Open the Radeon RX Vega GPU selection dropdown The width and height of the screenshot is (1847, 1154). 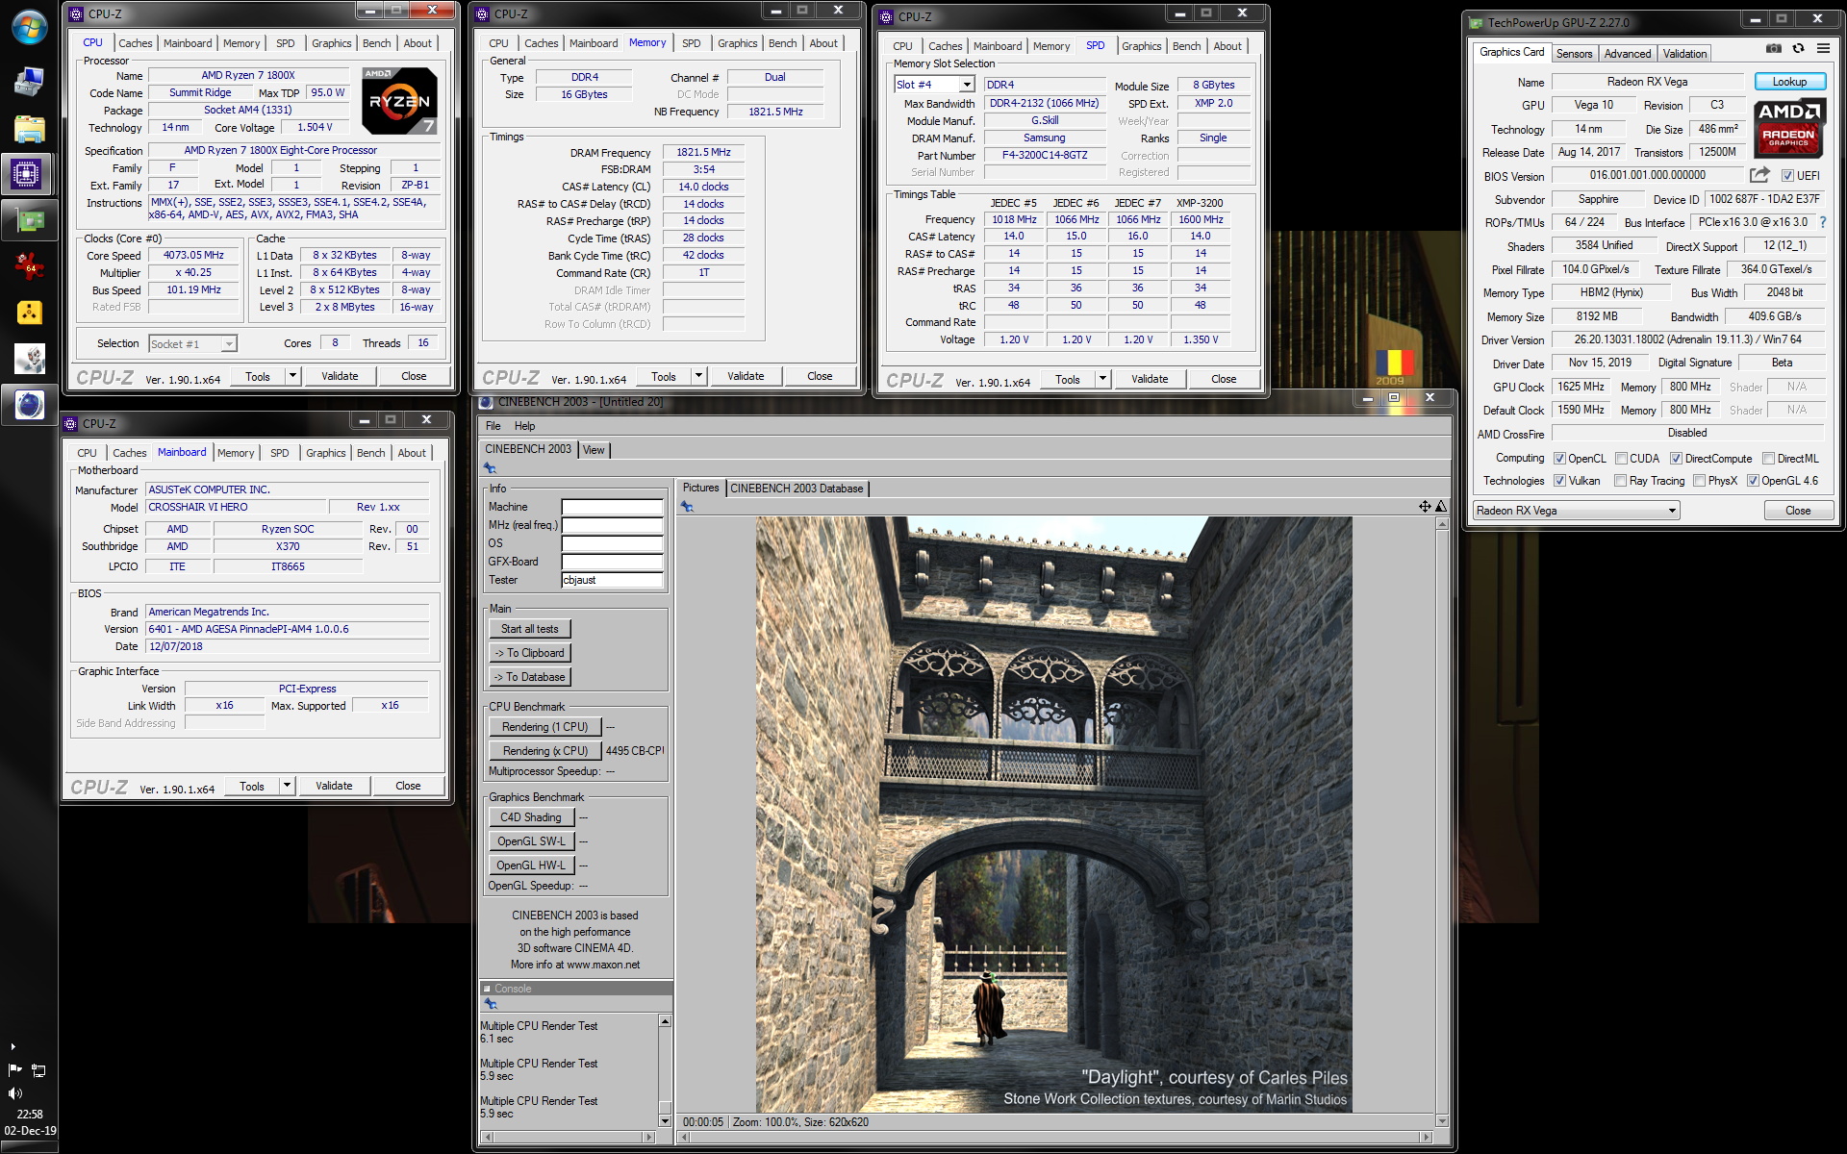[1577, 511]
